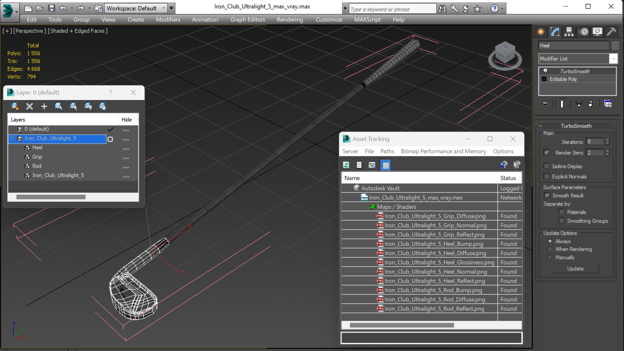Toggle Show End Result icon
Viewport: 624px width, 351px height.
tap(562, 104)
